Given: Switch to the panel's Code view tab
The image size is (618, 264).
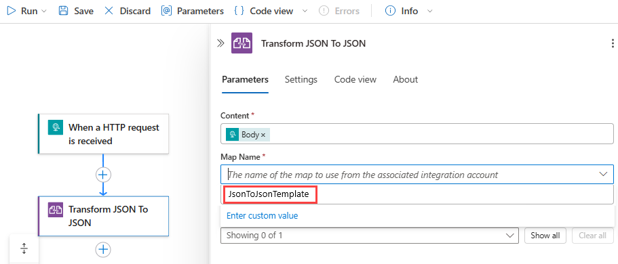Looking at the screenshot, I should coord(355,79).
